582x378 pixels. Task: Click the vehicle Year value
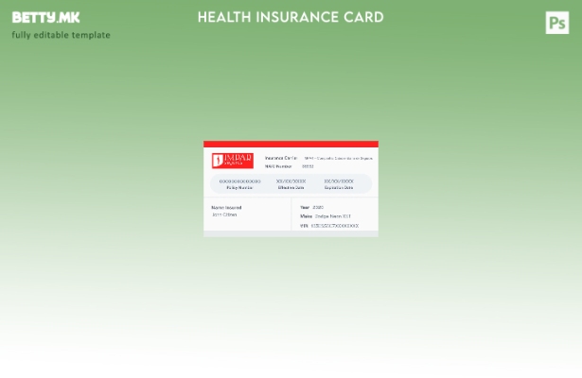coord(318,207)
